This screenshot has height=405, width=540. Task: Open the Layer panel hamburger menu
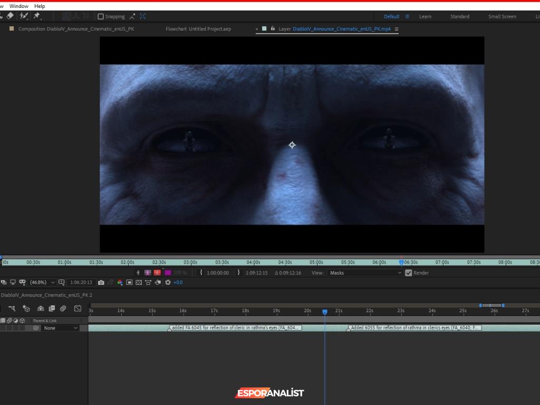(x=397, y=30)
